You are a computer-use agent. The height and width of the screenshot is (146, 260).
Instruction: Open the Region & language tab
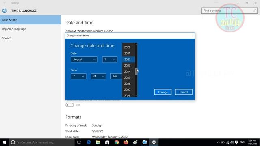(x=30, y=29)
